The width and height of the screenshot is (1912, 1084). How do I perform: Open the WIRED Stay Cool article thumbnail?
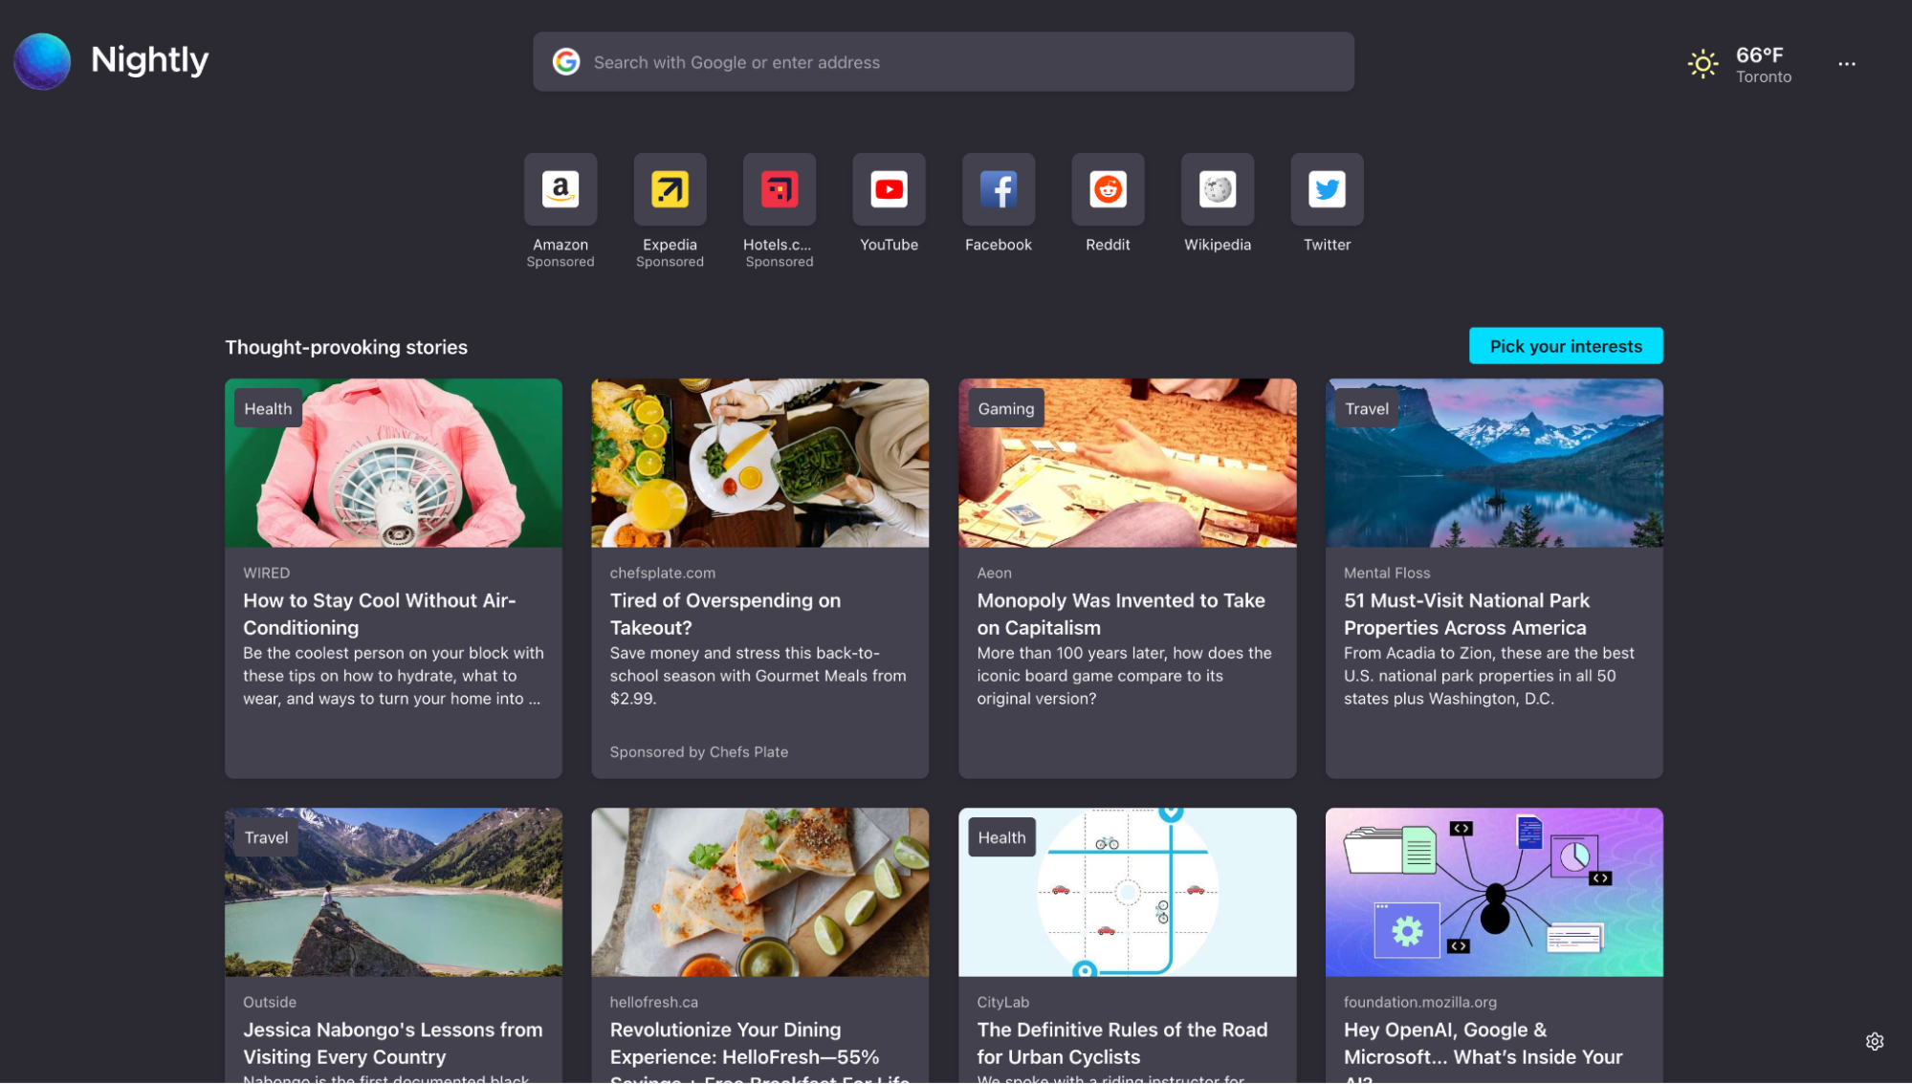tap(393, 463)
